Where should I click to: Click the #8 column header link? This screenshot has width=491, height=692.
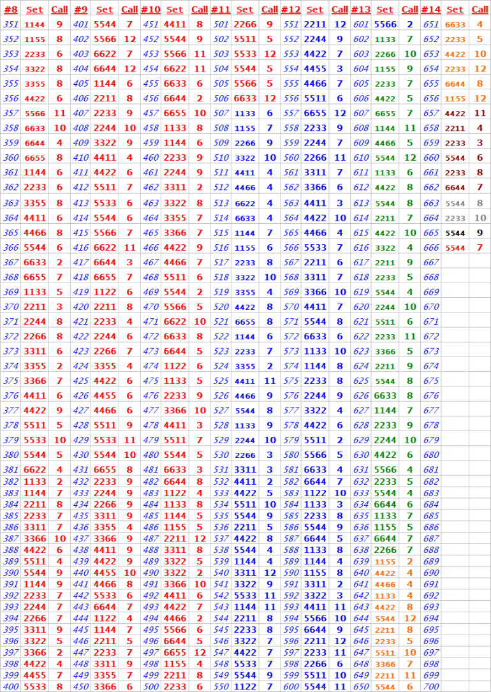pos(11,10)
